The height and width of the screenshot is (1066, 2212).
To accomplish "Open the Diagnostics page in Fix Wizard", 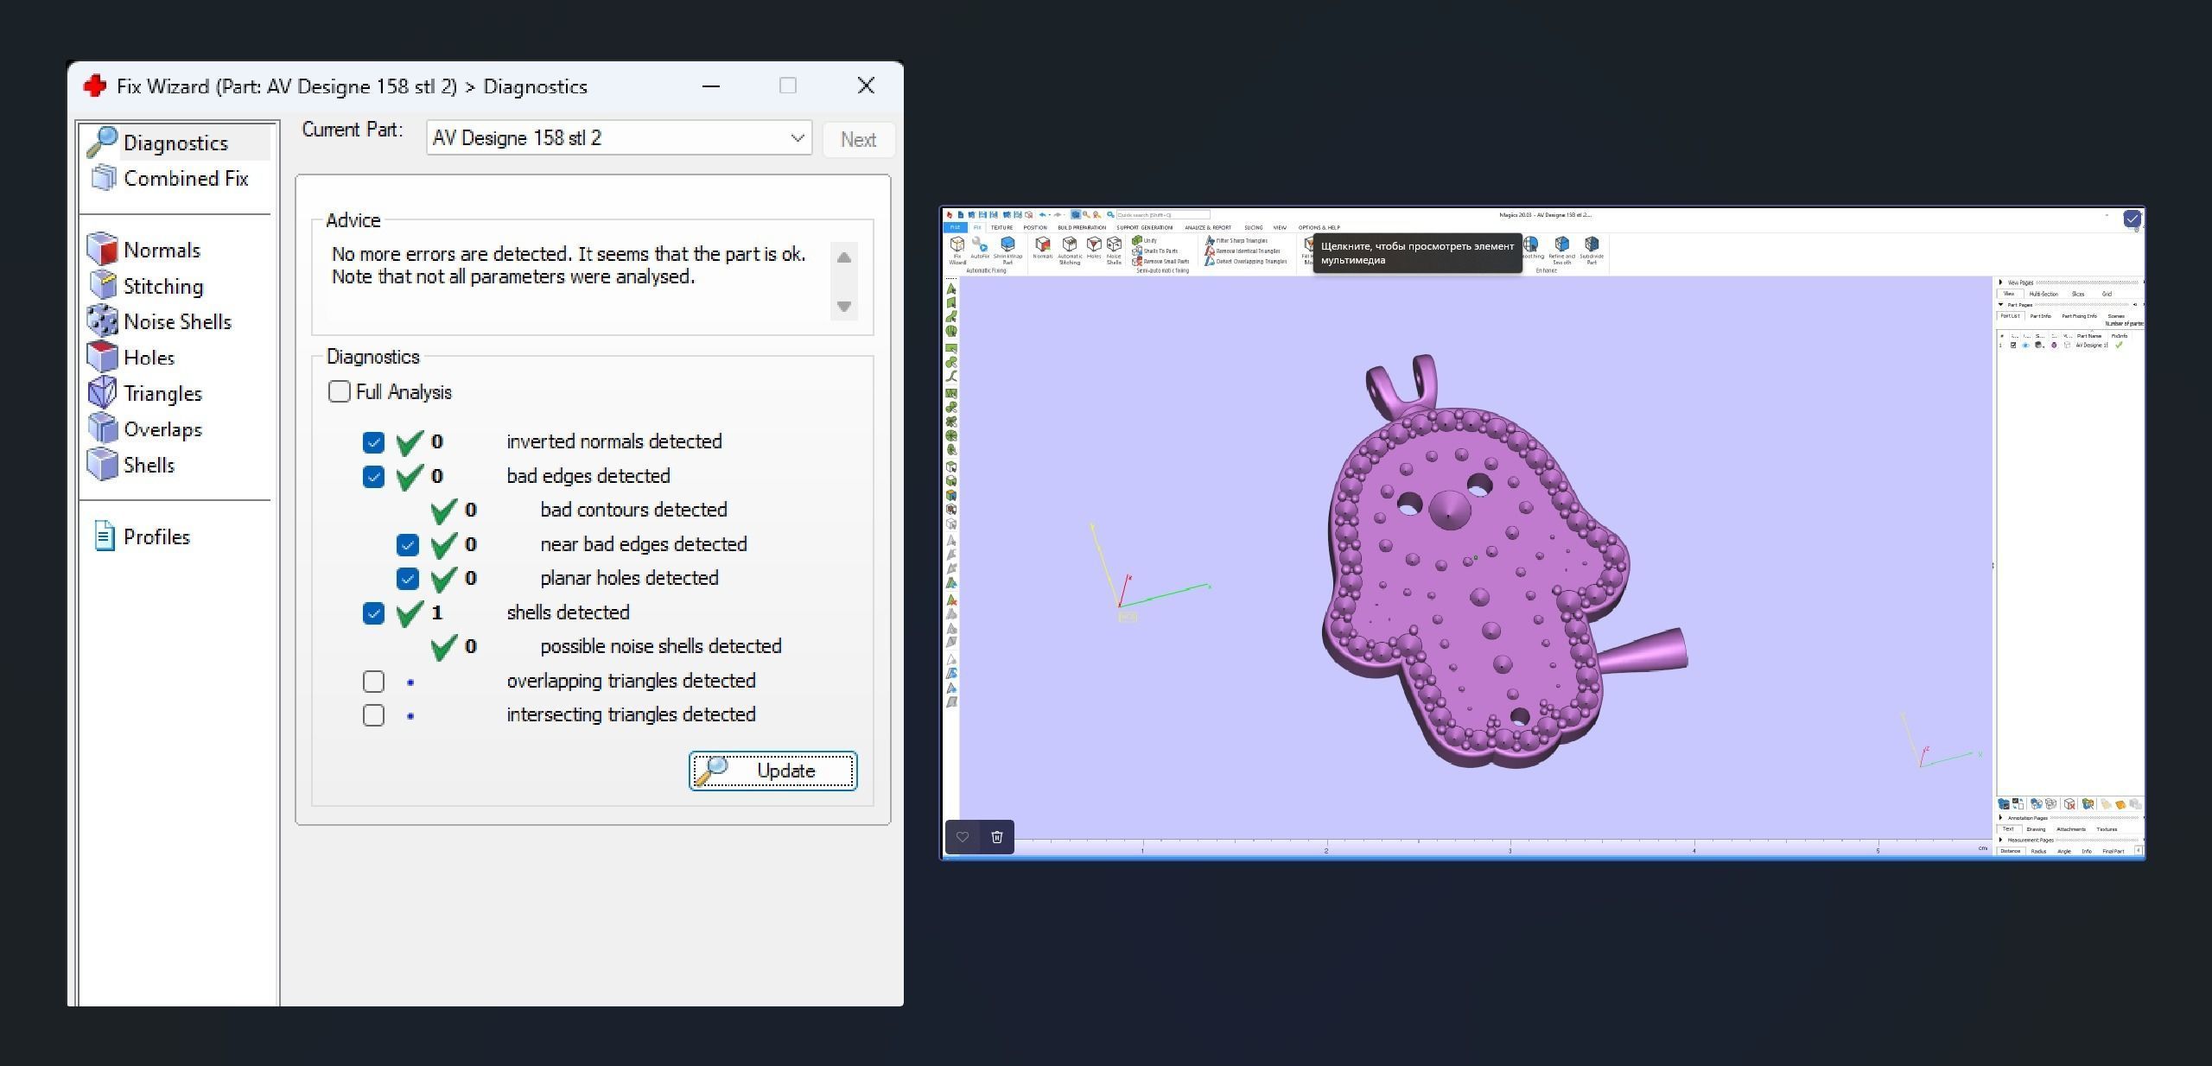I will tap(176, 143).
